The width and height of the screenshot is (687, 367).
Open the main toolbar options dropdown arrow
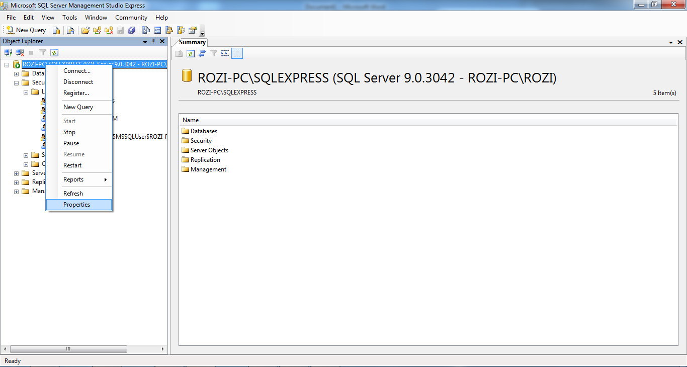(202, 31)
